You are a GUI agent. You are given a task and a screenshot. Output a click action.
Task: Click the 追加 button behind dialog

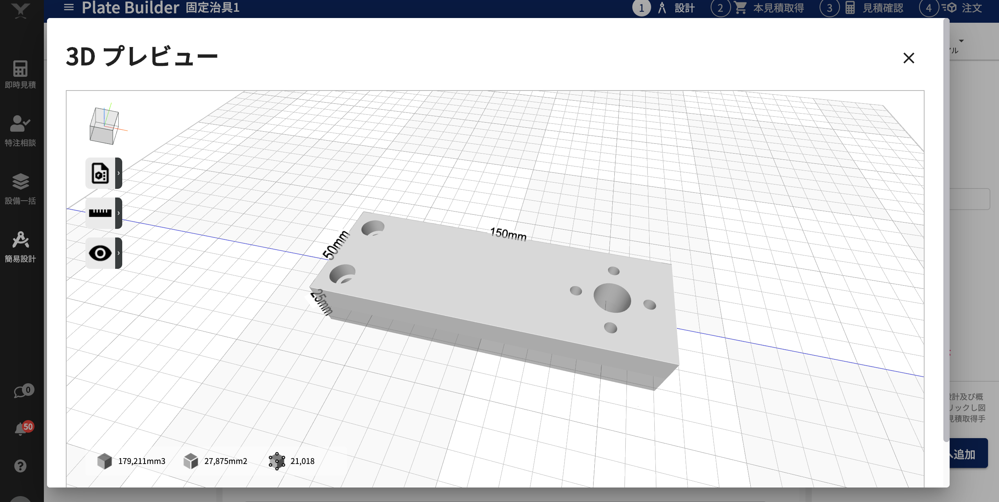[x=968, y=454]
